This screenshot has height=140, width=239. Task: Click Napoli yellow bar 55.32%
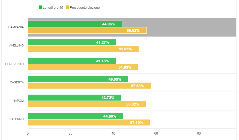tap(87, 104)
